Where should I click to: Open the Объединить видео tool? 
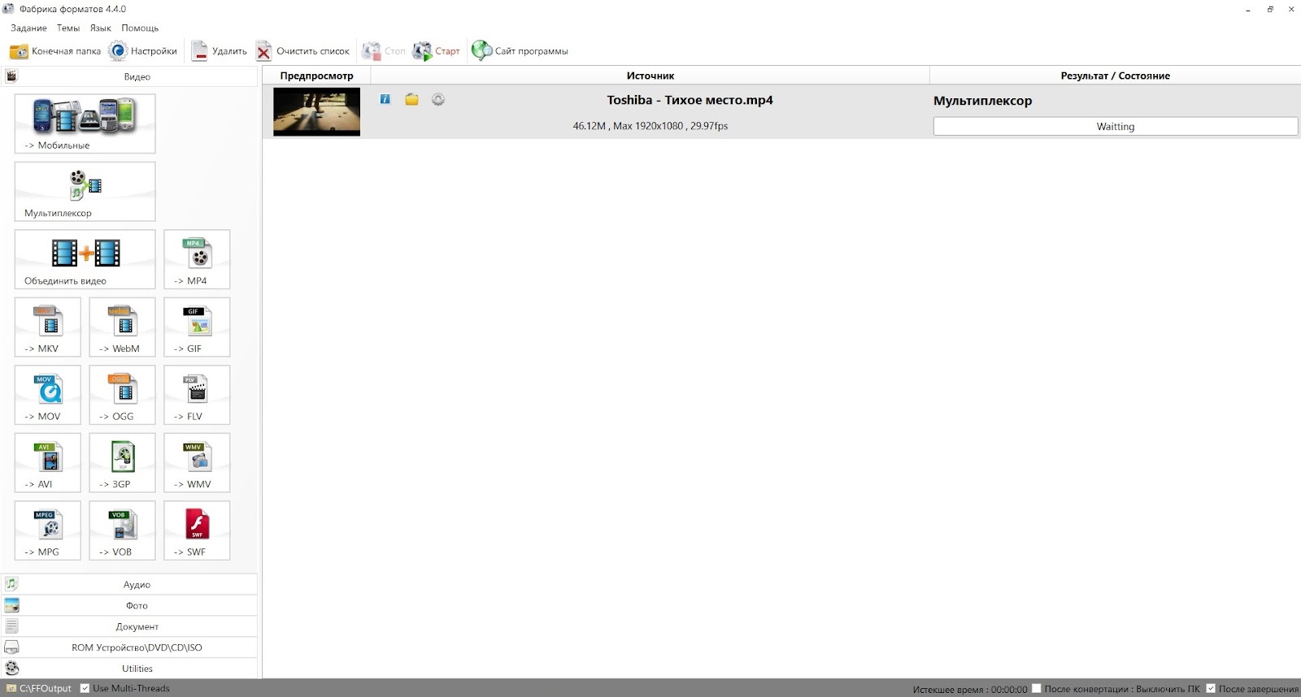coord(85,259)
